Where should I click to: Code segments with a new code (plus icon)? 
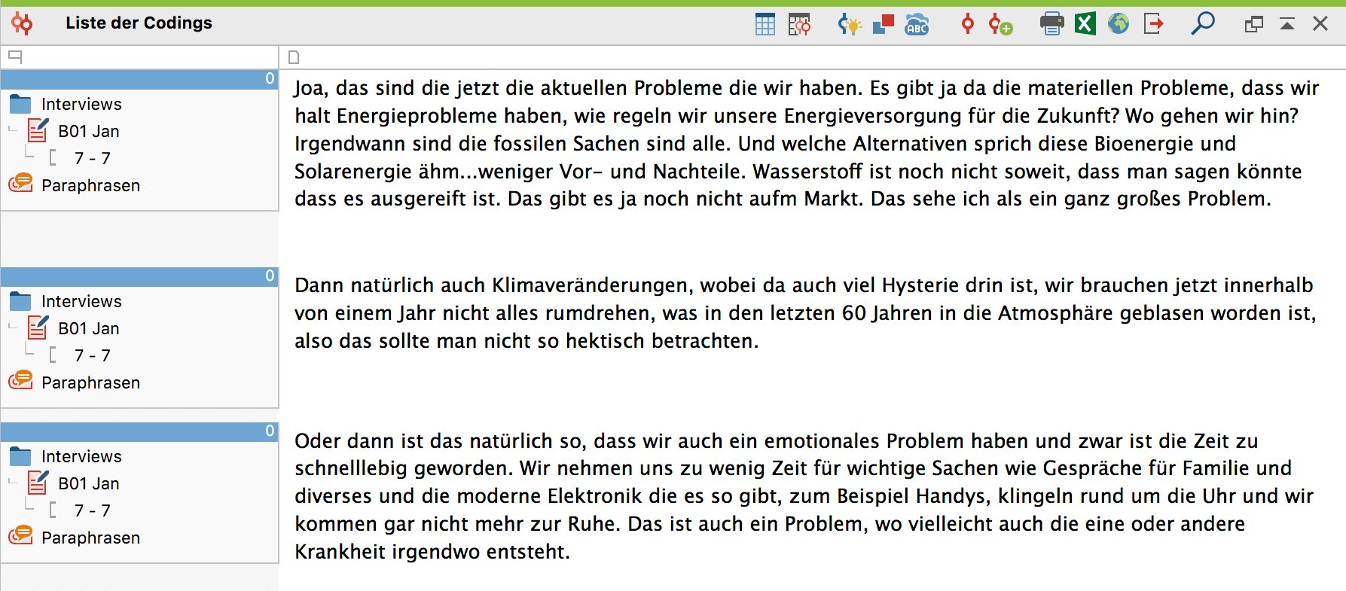pos(1000,24)
